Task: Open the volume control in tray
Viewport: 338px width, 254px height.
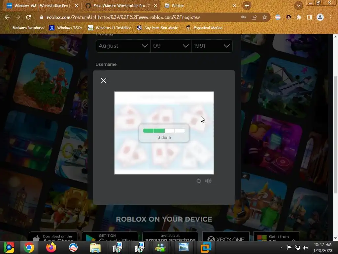Action: (x=305, y=248)
